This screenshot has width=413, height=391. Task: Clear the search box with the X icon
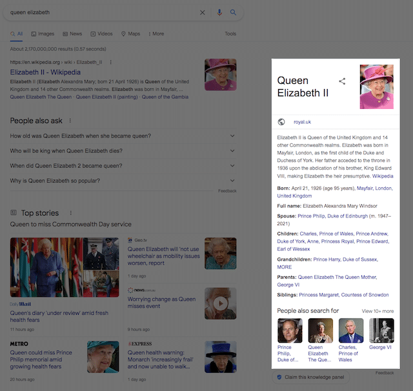coord(202,12)
